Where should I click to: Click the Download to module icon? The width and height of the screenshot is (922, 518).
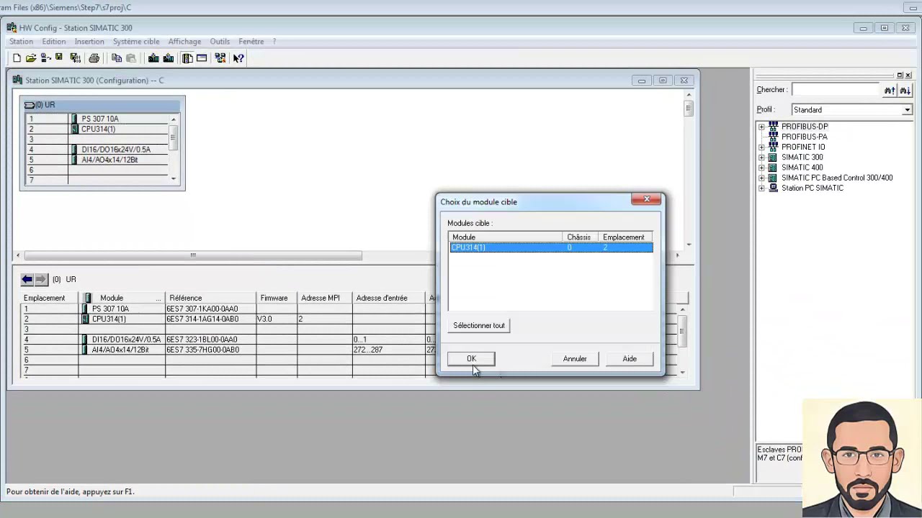click(153, 58)
